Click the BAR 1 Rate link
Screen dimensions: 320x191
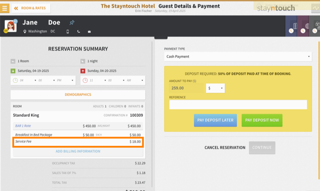23,126
